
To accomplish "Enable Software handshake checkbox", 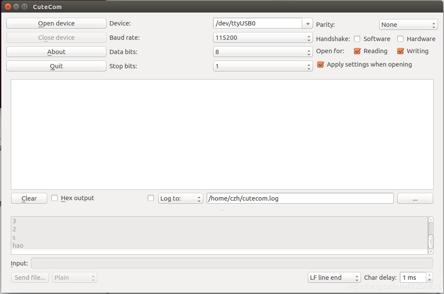I will click(x=357, y=39).
